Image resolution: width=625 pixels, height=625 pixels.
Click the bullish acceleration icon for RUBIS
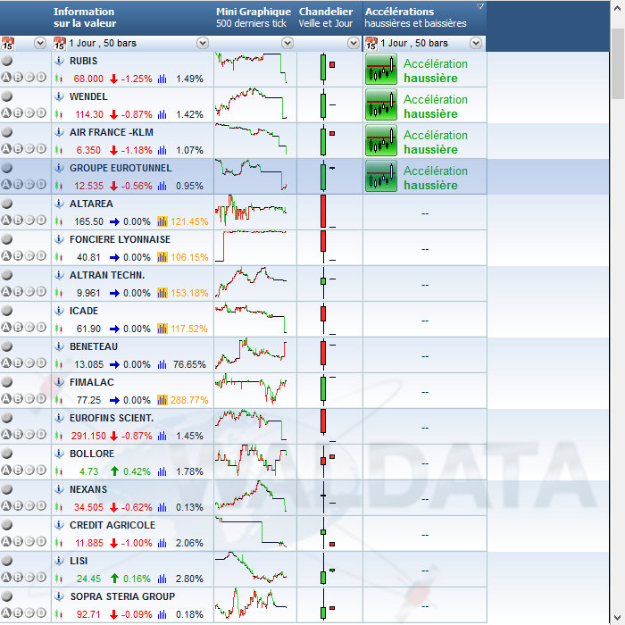pos(381,70)
